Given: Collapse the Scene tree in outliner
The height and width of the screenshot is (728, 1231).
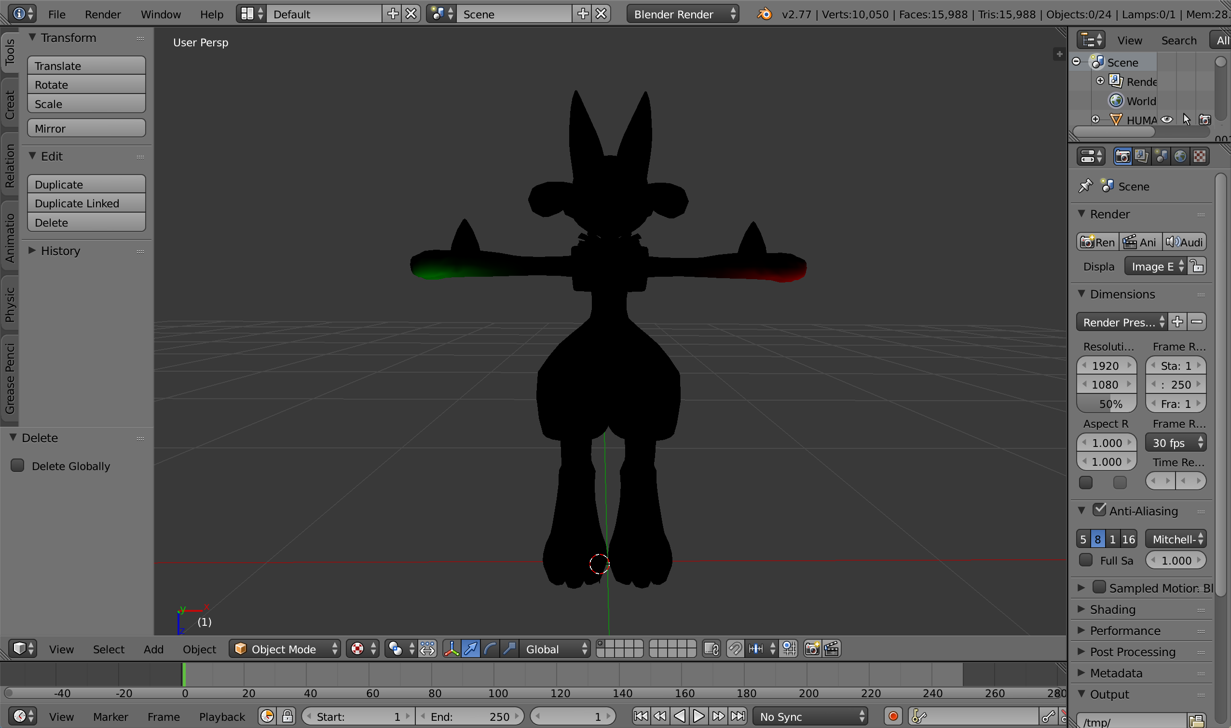Looking at the screenshot, I should click(x=1076, y=62).
